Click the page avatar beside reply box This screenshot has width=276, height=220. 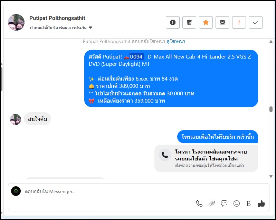[x=16, y=191]
